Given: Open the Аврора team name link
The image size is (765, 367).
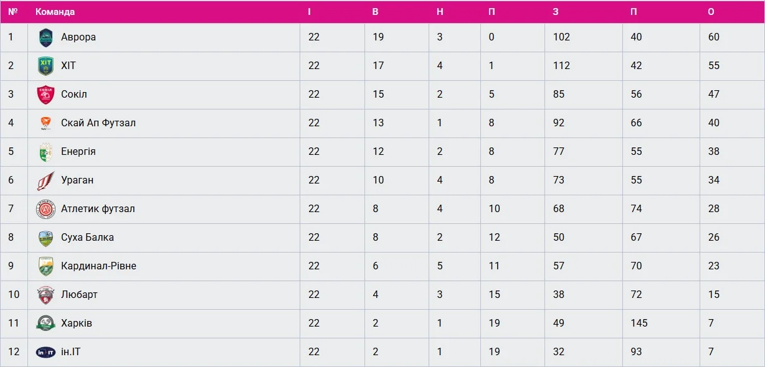Looking at the screenshot, I should click(x=78, y=37).
